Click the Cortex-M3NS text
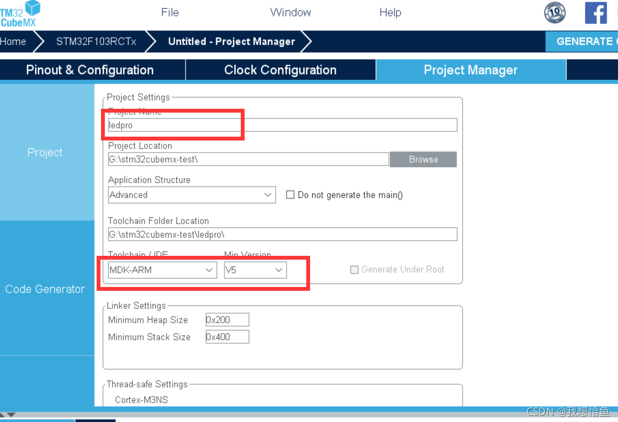This screenshot has width=618, height=422. tap(141, 400)
